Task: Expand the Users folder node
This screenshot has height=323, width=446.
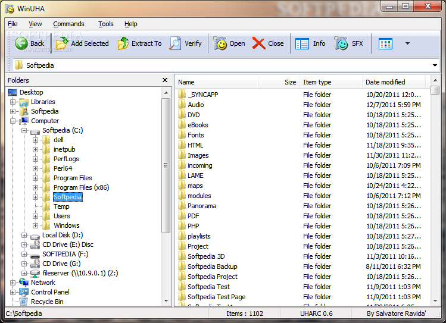Action: pyautogui.click(x=36, y=216)
